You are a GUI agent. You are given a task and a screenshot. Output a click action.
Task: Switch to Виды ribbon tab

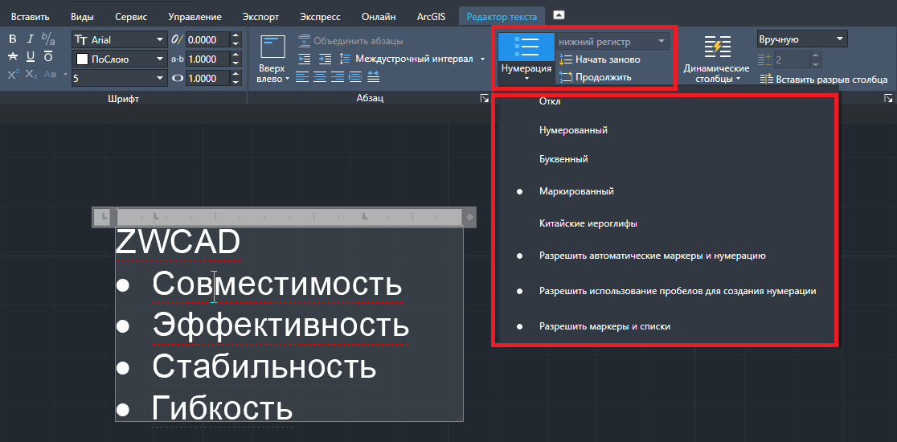pos(82,17)
